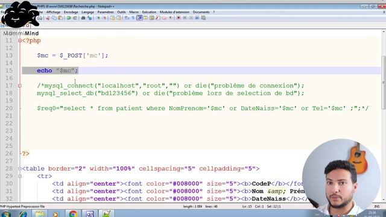
Task: Click the Cut scissors icon
Action: coord(48,18)
